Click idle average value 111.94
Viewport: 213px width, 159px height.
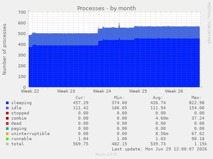coord(158,108)
